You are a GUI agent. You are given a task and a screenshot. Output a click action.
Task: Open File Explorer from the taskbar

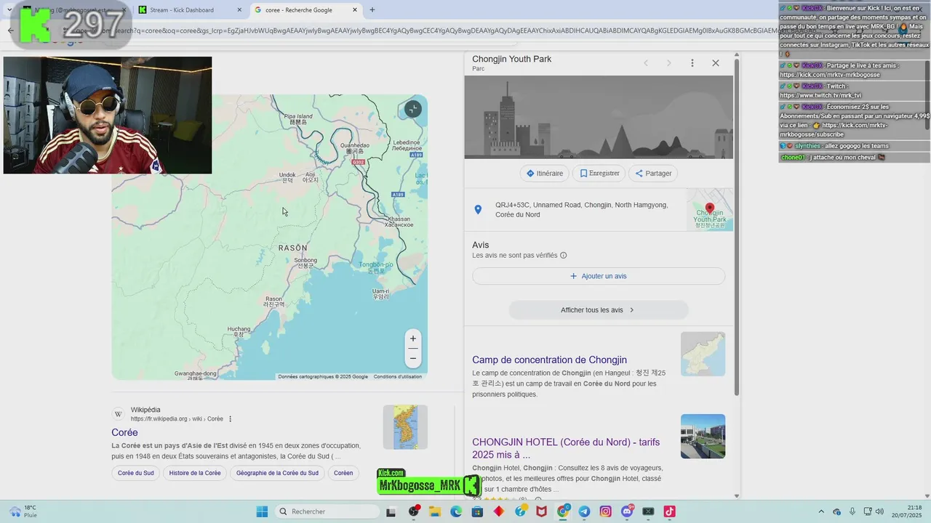435,511
